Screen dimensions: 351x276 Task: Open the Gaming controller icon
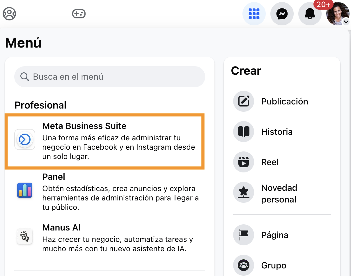pyautogui.click(x=79, y=14)
